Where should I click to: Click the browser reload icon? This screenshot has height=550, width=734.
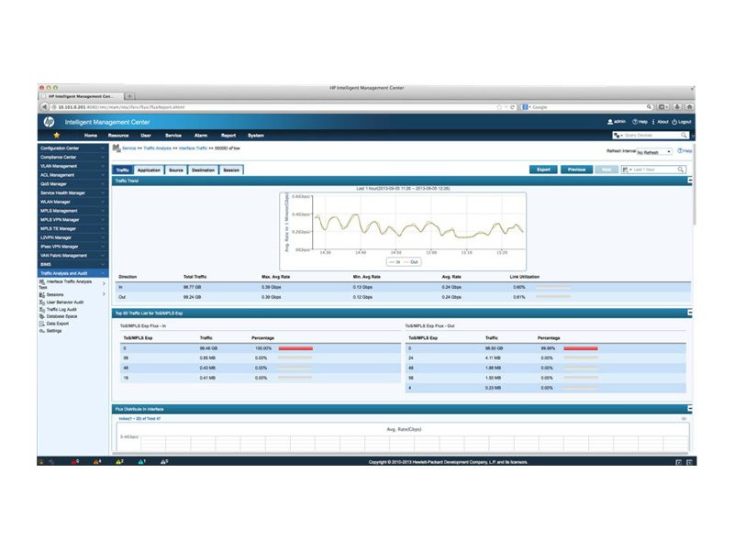tap(513, 107)
